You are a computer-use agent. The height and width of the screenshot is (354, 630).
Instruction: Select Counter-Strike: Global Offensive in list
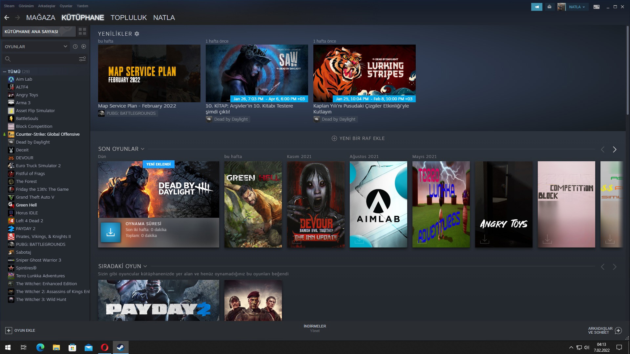pos(48,134)
